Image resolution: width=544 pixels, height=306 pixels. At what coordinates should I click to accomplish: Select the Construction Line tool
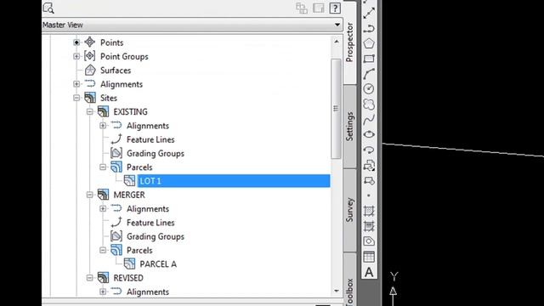pos(369,13)
